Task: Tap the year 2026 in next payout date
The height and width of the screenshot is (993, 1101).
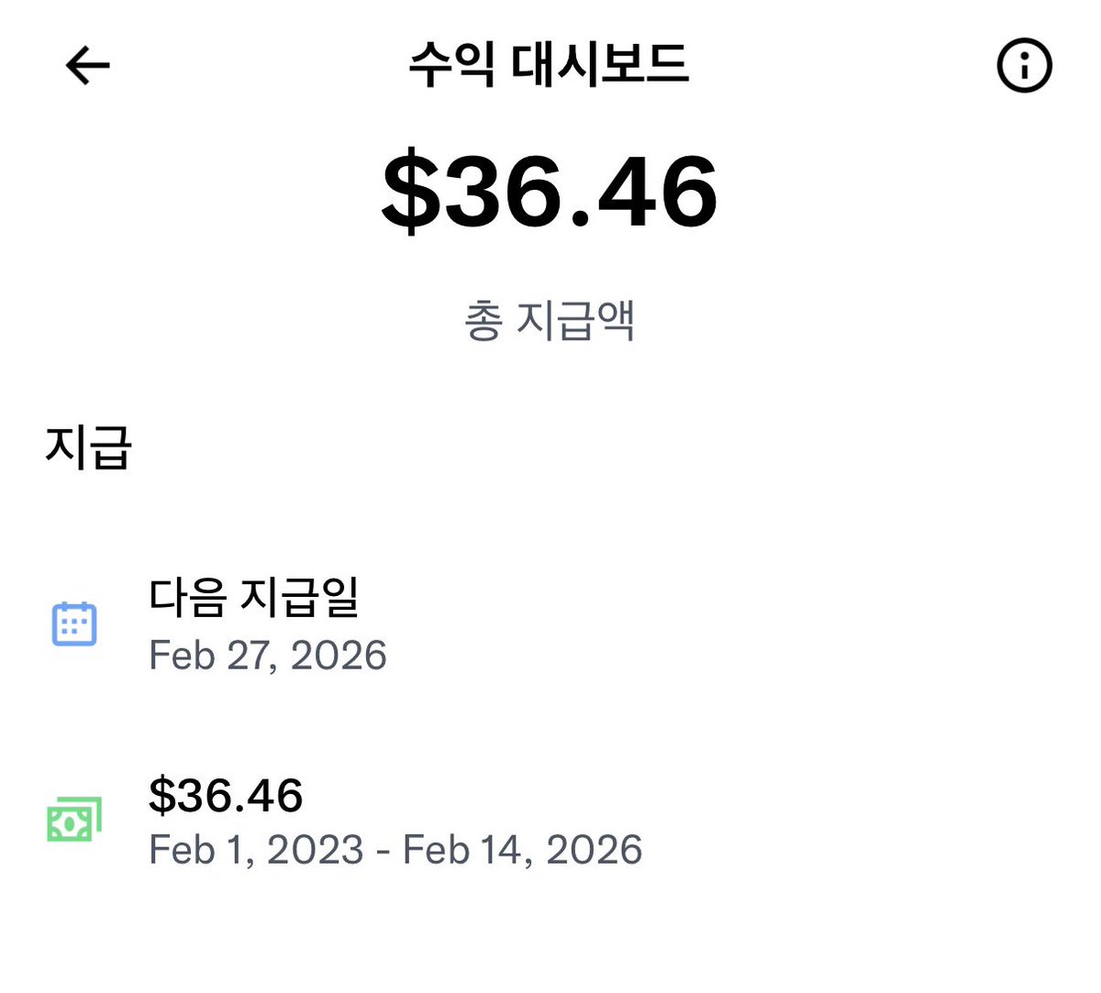Action: point(339,656)
